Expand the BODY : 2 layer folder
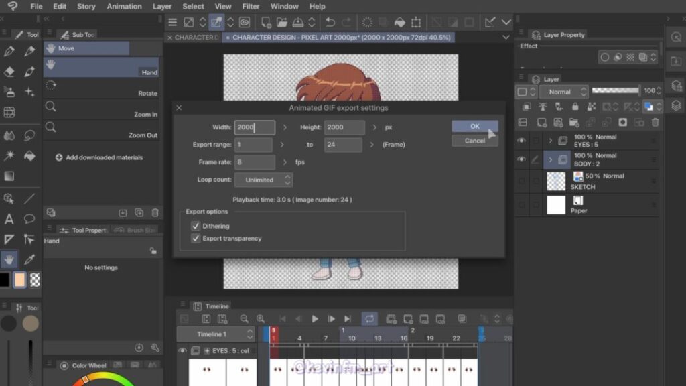 (x=551, y=159)
